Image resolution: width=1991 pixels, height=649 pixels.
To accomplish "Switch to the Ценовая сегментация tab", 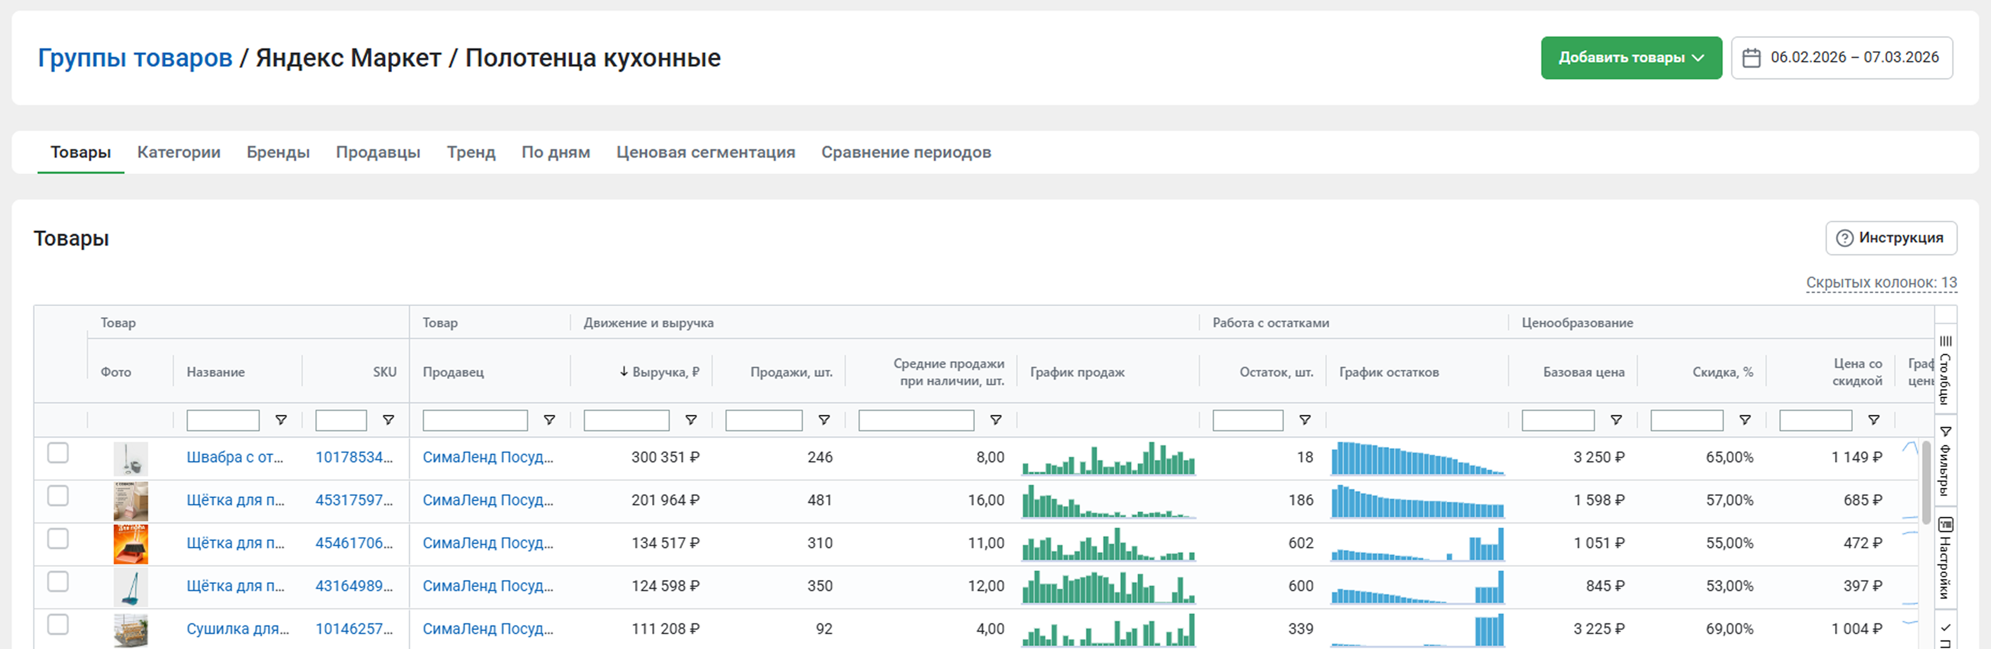I will point(705,152).
